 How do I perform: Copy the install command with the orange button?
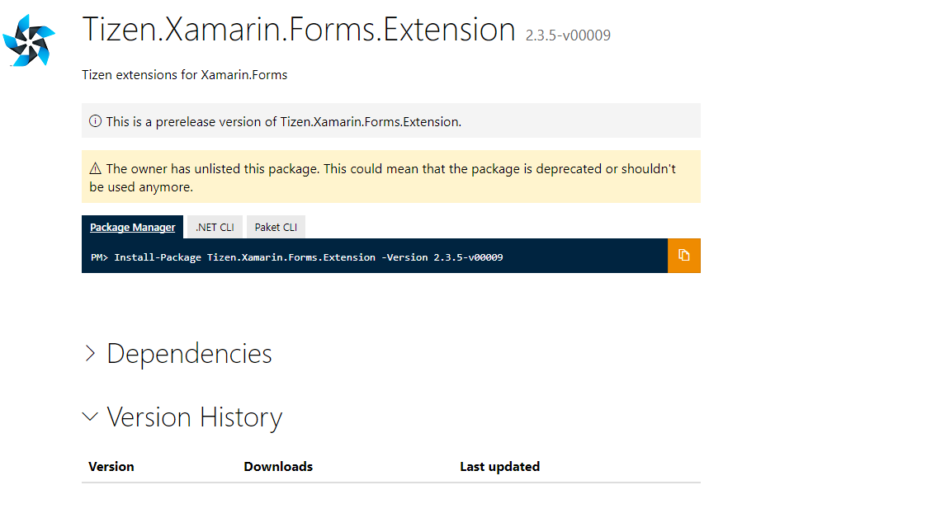click(683, 256)
